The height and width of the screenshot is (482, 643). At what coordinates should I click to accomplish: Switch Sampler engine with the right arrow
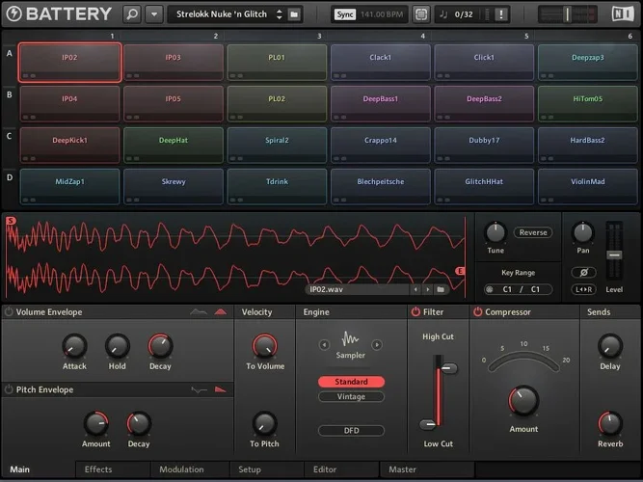377,344
